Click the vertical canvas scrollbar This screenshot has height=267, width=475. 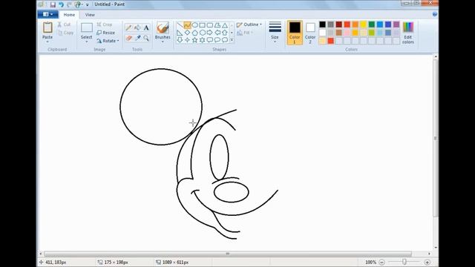(436, 138)
